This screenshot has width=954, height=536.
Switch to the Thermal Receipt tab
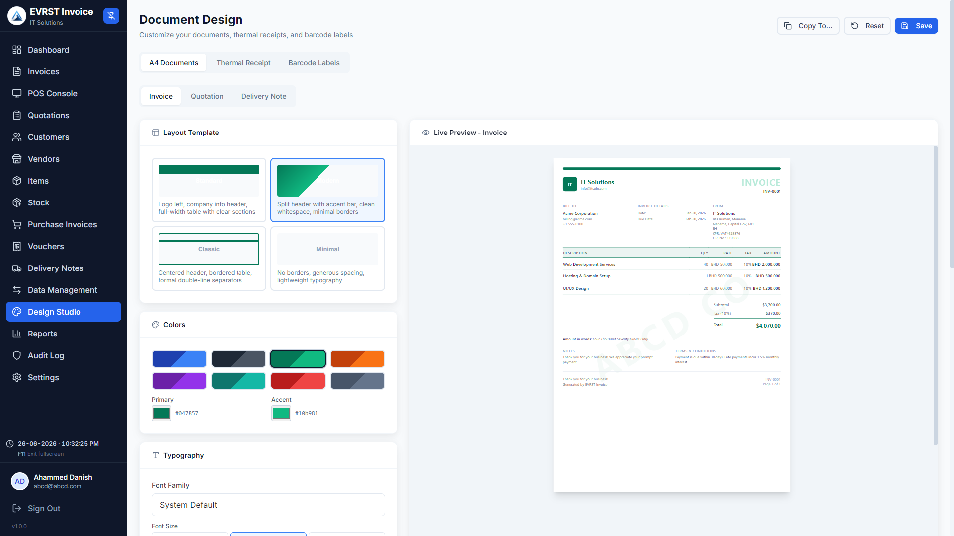(x=243, y=63)
